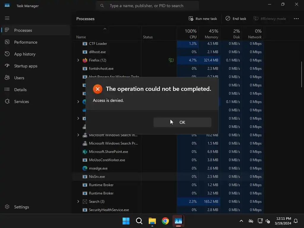Viewport: 304px width, 228px height.
Task: Click the App history clock icon
Action: point(7,54)
